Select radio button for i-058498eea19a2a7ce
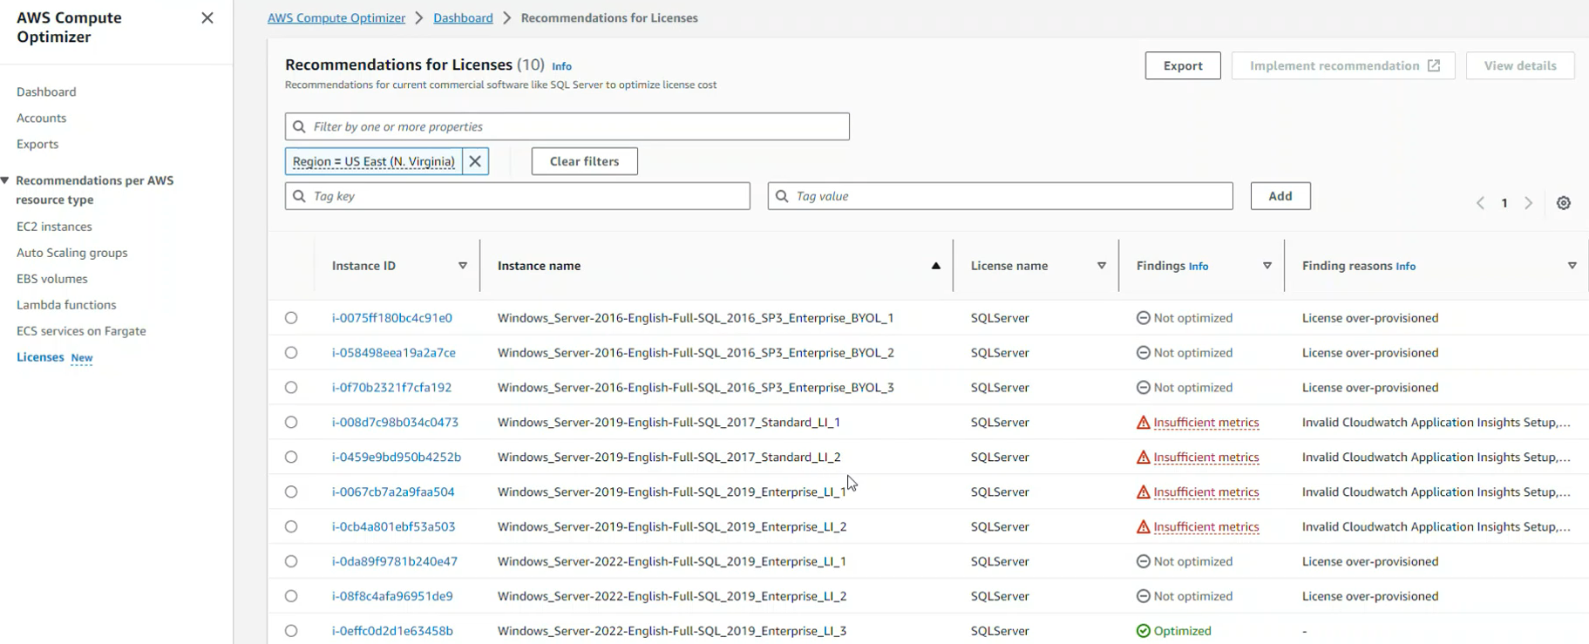The height and width of the screenshot is (644, 1589). coord(291,353)
